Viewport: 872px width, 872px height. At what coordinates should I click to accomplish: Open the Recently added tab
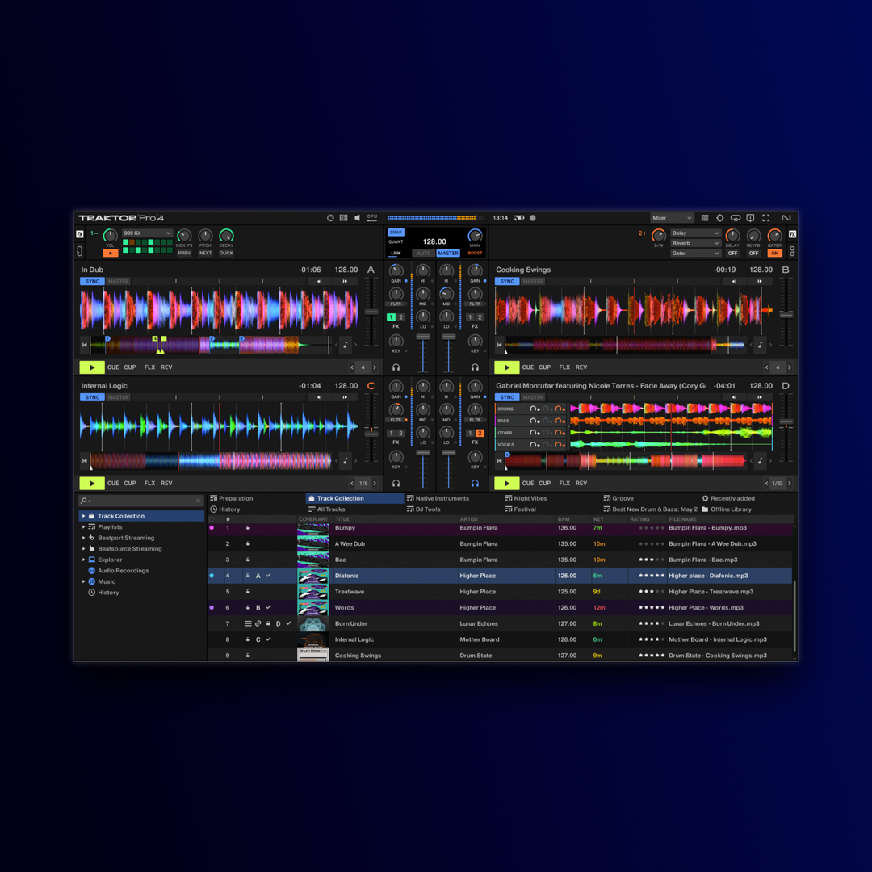click(728, 498)
